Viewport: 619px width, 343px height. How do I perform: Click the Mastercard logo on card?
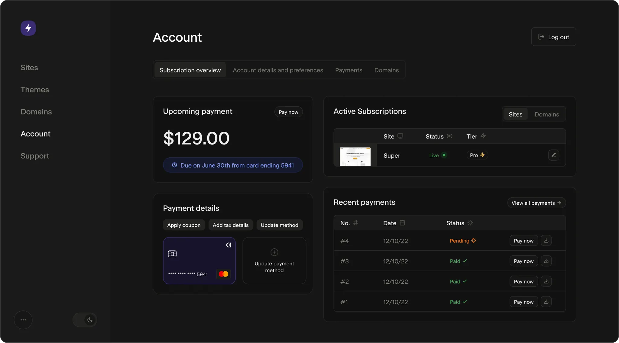(x=223, y=274)
